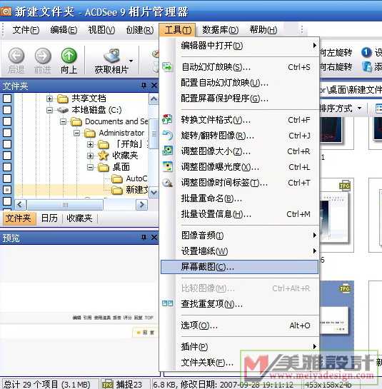This screenshot has height=389, width=382.
Task: Tick the checkbox for Documents and Settings row
Action: click(7, 121)
